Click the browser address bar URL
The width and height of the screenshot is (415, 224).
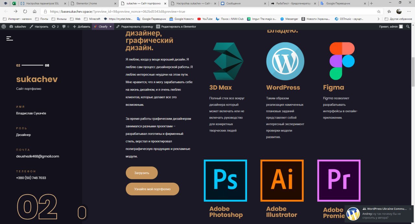click(x=117, y=11)
